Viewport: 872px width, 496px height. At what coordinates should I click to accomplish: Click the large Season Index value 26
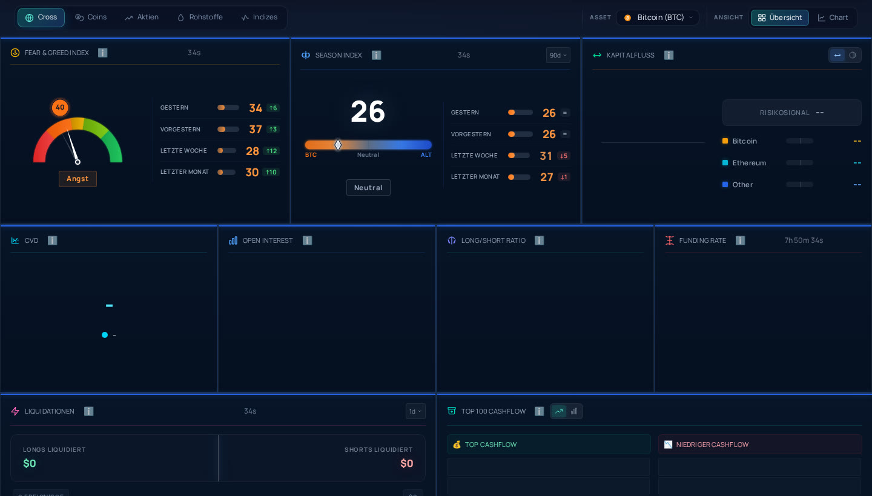pyautogui.click(x=368, y=111)
